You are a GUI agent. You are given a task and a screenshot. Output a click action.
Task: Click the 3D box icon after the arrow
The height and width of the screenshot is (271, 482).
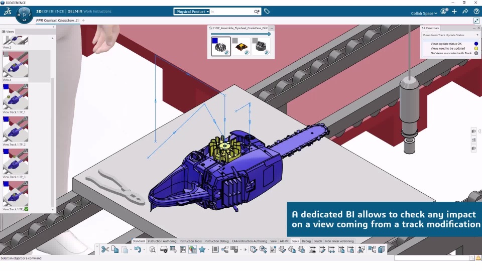[x=253, y=249]
